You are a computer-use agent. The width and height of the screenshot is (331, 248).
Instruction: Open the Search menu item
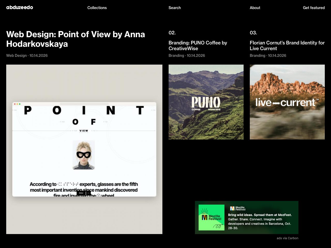click(175, 8)
